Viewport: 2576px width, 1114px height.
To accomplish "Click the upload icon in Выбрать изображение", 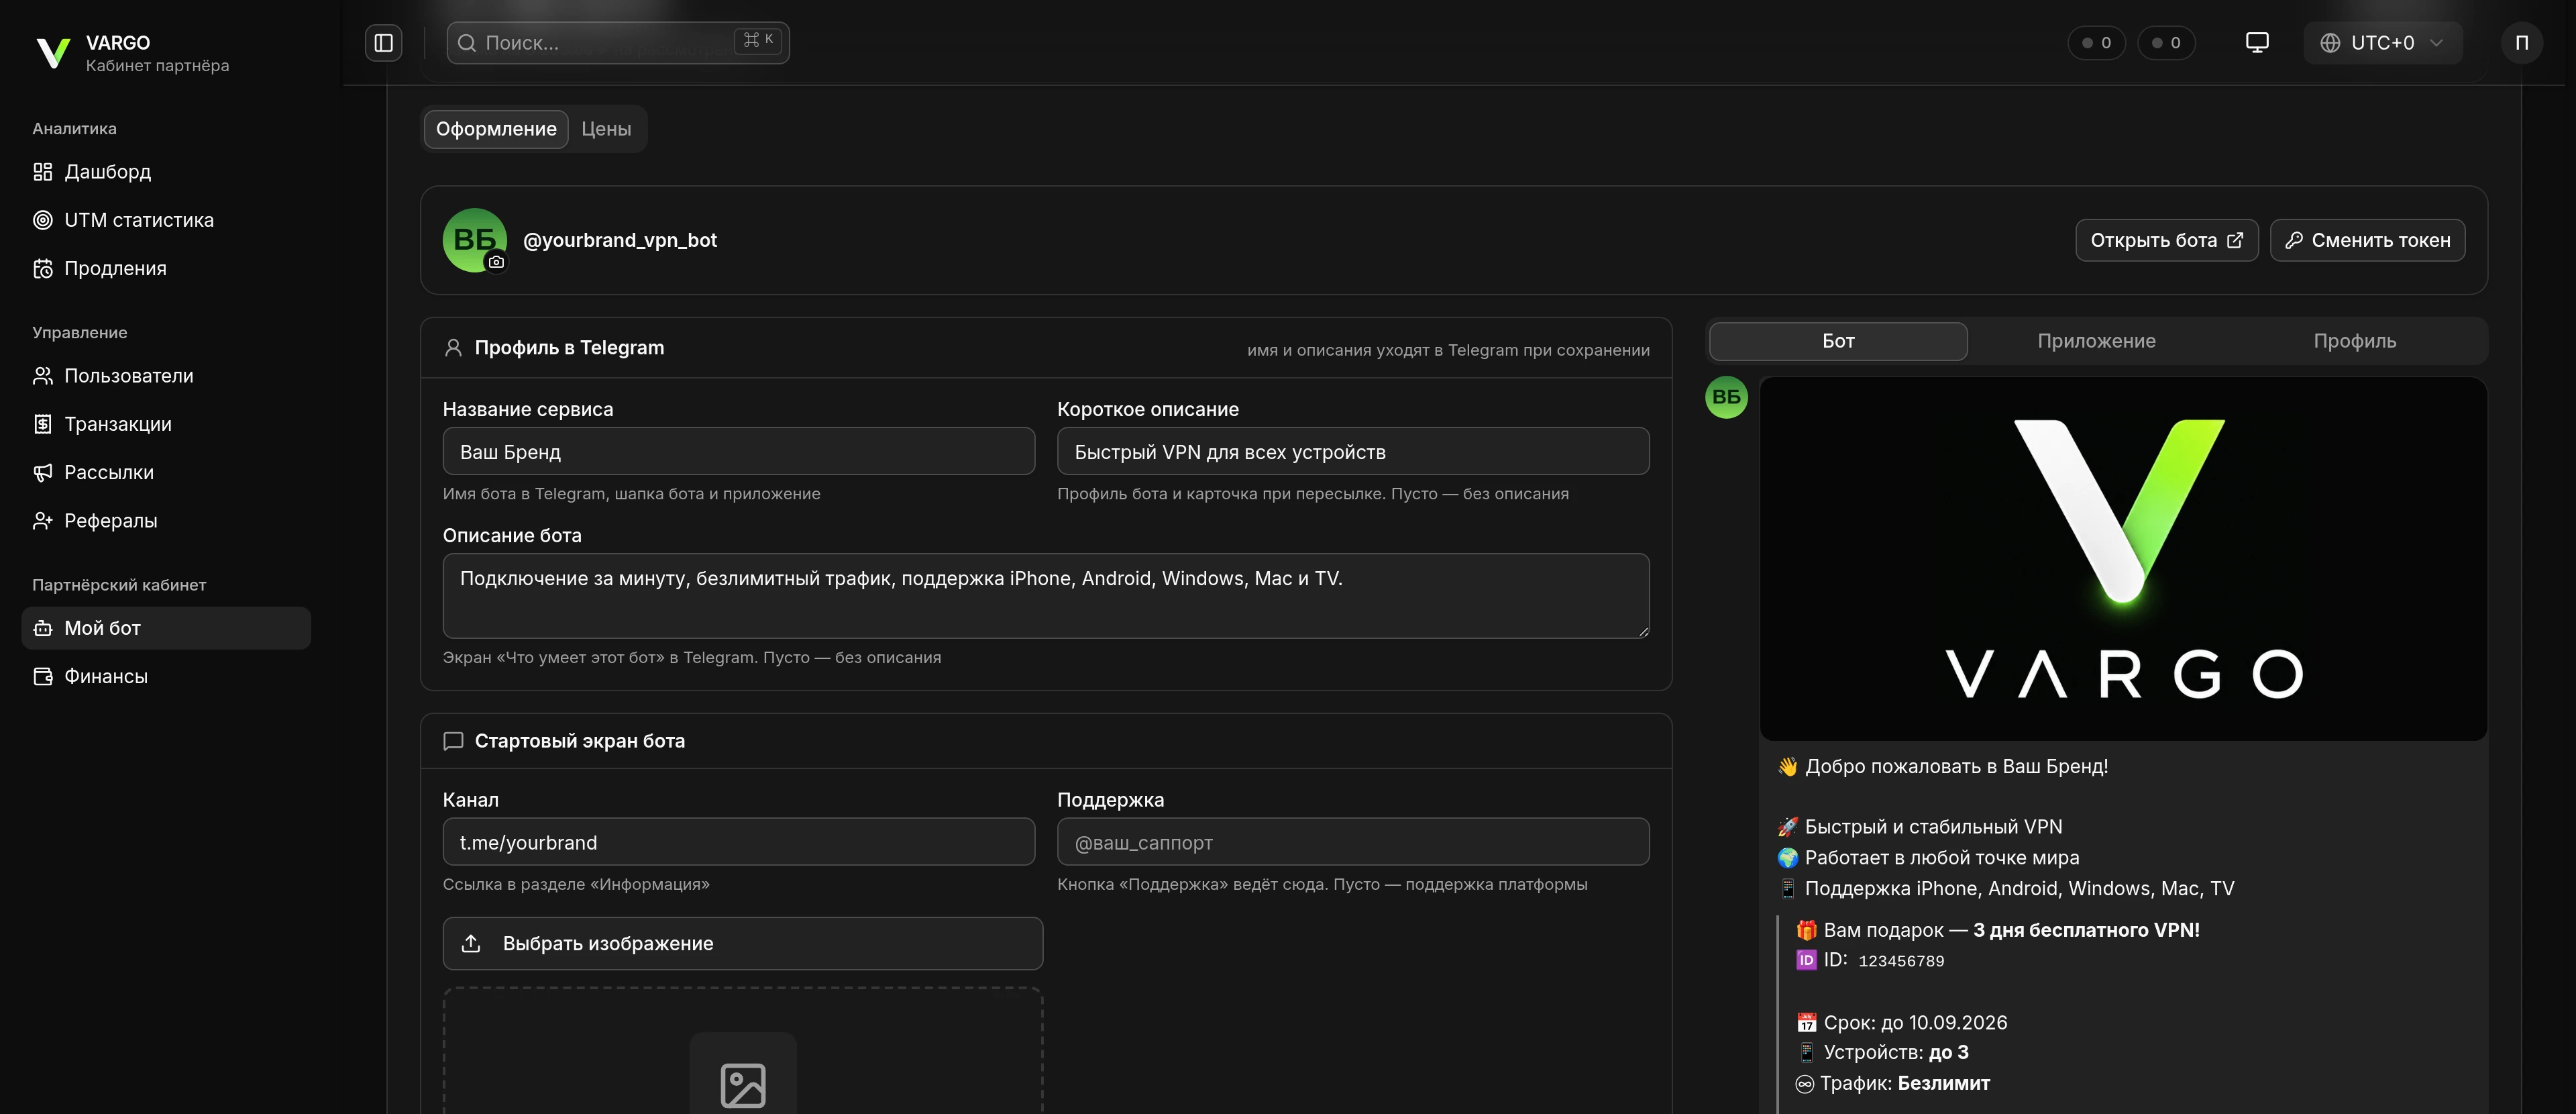I will [471, 943].
